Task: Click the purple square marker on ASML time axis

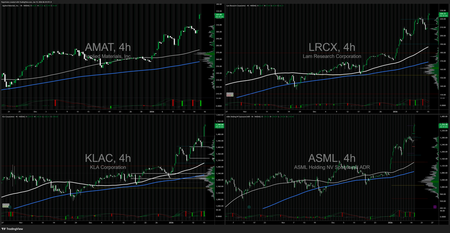Action: [434, 206]
